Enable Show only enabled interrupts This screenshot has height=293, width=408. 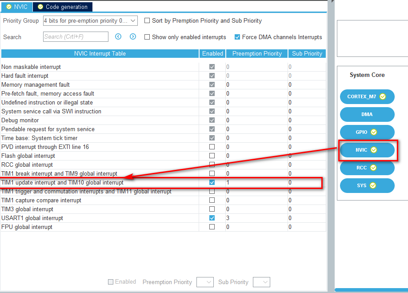click(147, 37)
